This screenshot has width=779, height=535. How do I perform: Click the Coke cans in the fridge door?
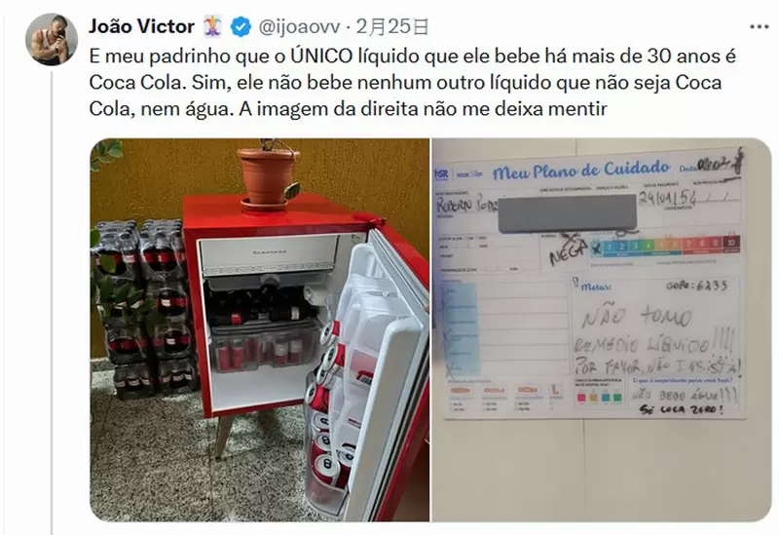[328, 407]
